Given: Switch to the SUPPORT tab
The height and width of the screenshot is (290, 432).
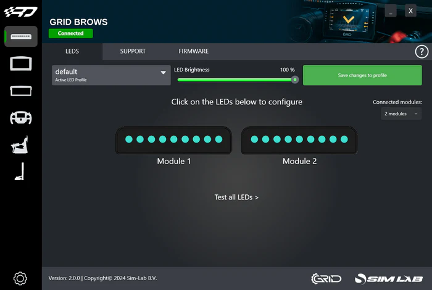Looking at the screenshot, I should [x=133, y=51].
